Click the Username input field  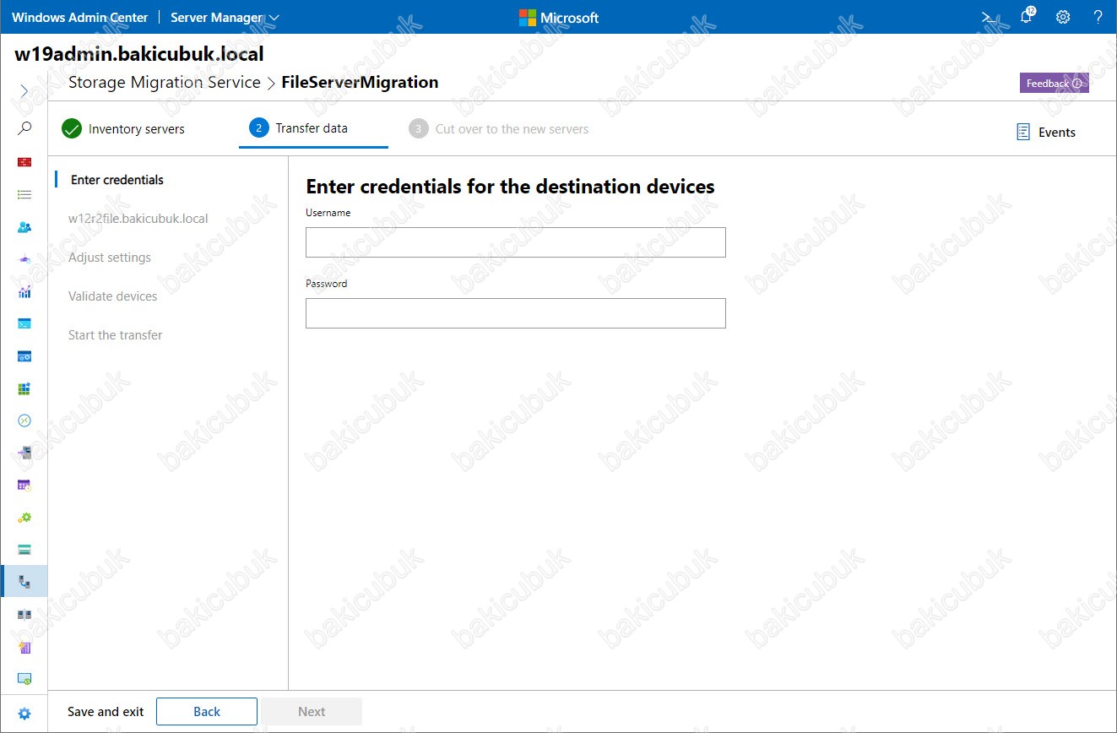[x=516, y=242]
